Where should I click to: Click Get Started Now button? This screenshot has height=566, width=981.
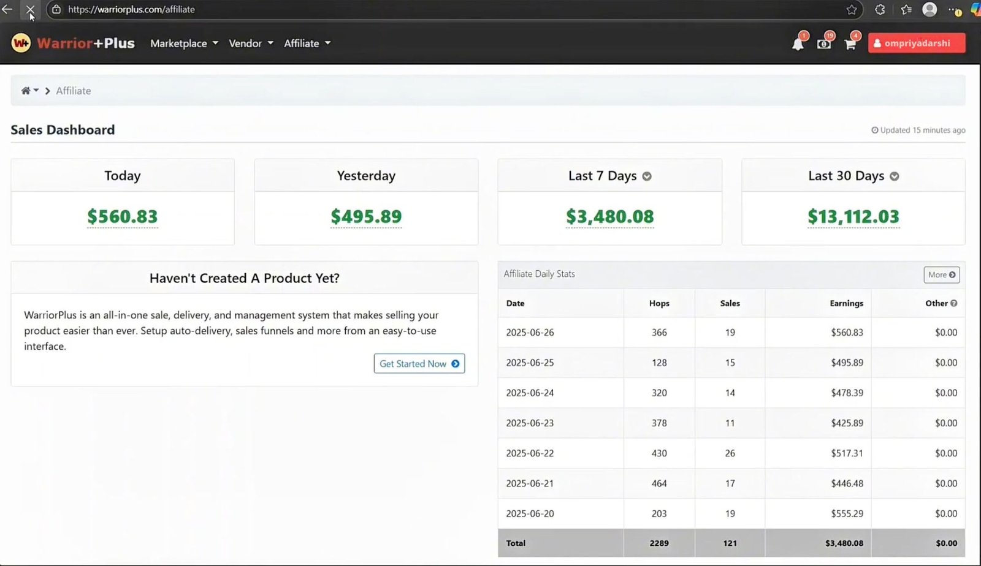[419, 363]
